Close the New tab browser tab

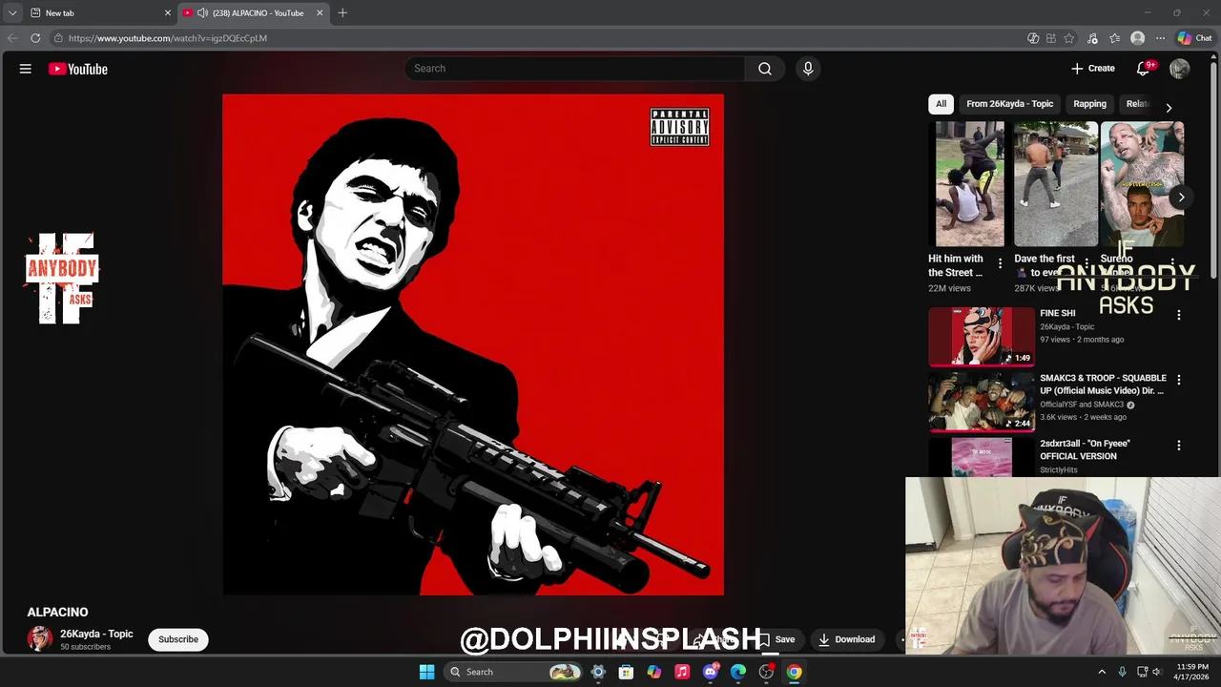click(x=168, y=12)
